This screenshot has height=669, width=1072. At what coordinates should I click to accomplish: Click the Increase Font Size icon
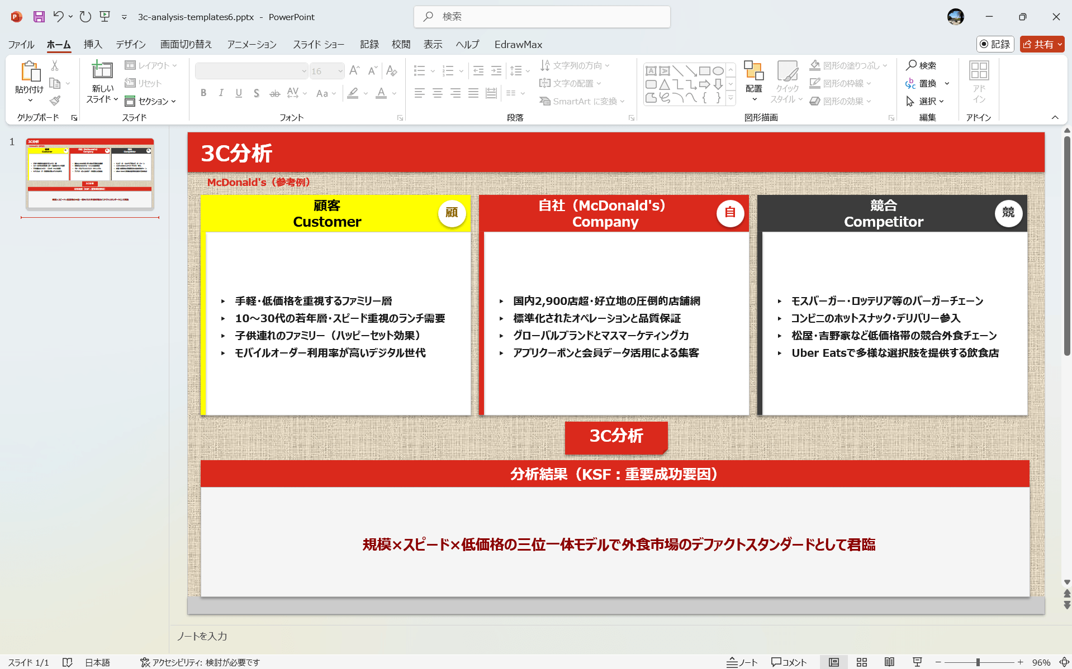tap(354, 71)
